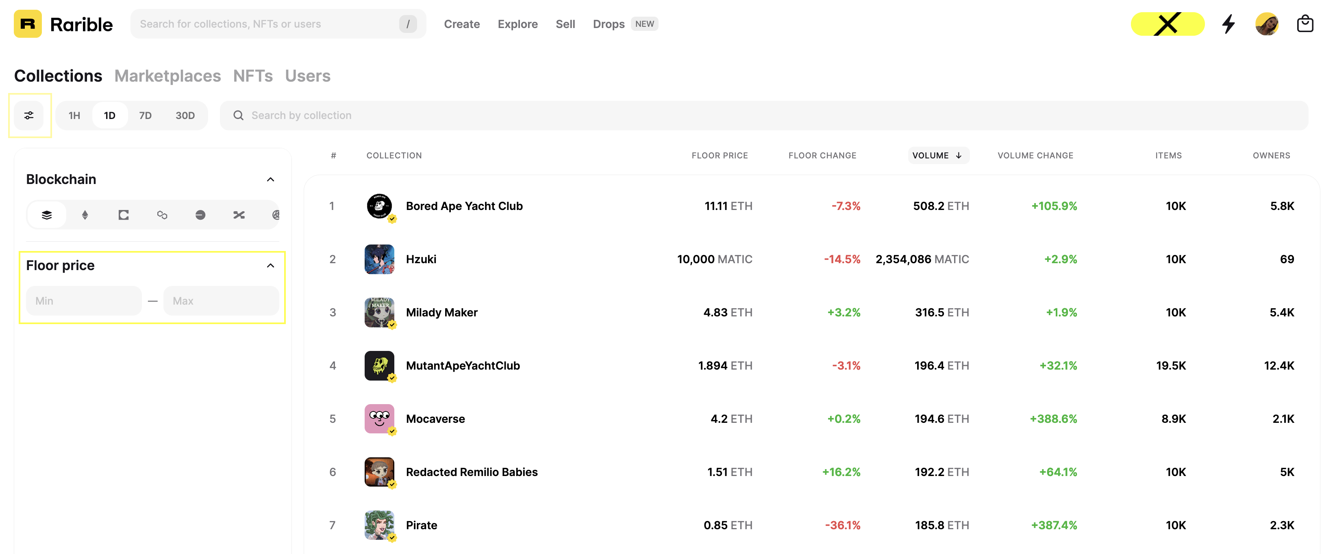Click the slash shortcut key icon in search
The image size is (1335, 554).
[408, 24]
